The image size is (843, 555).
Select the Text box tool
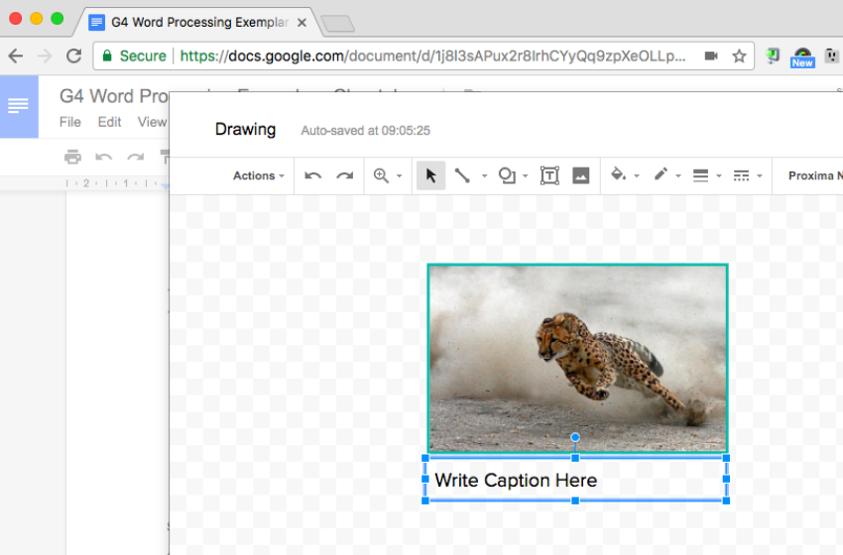click(549, 175)
